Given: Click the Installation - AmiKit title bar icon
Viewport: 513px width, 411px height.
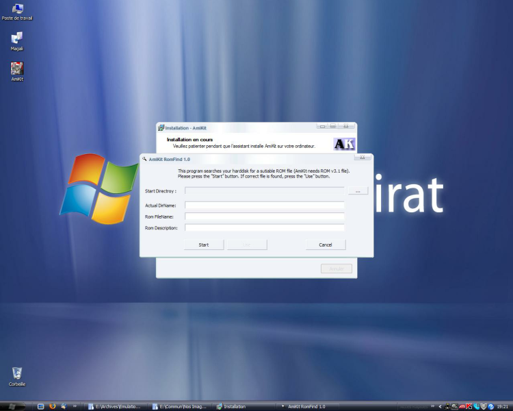Looking at the screenshot, I should pyautogui.click(x=161, y=128).
